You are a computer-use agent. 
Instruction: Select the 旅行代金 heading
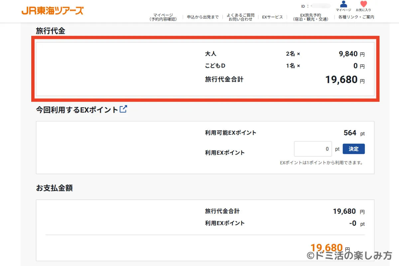(x=51, y=31)
